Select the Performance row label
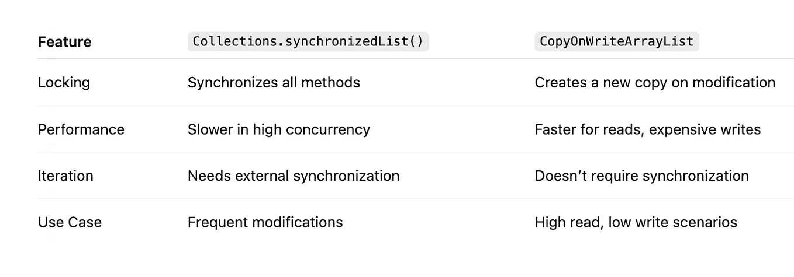Screen dimensions: 794x277 click(x=81, y=129)
